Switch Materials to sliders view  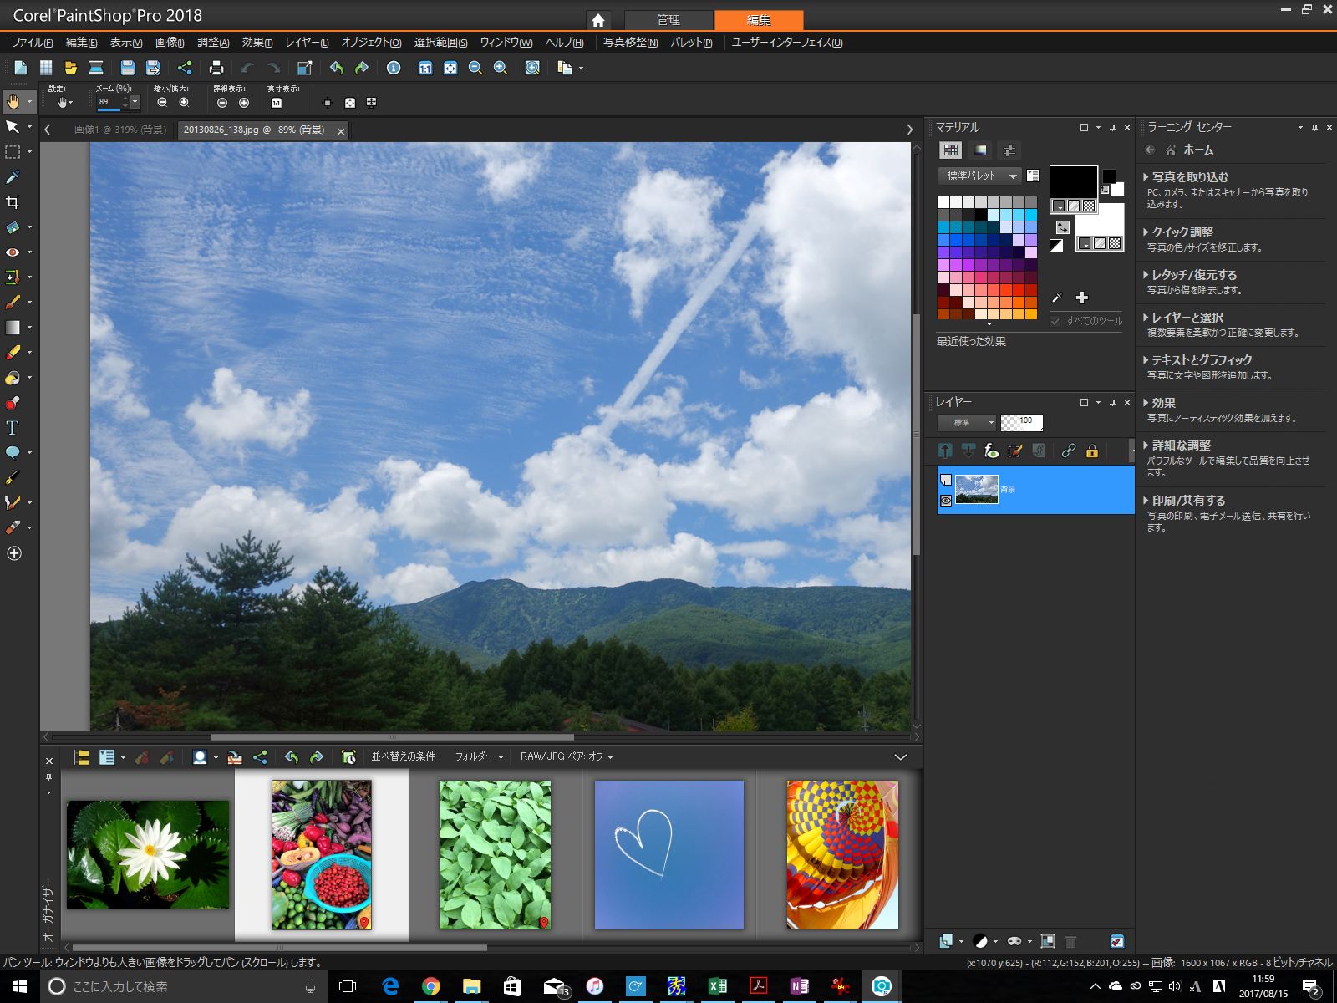1009,150
